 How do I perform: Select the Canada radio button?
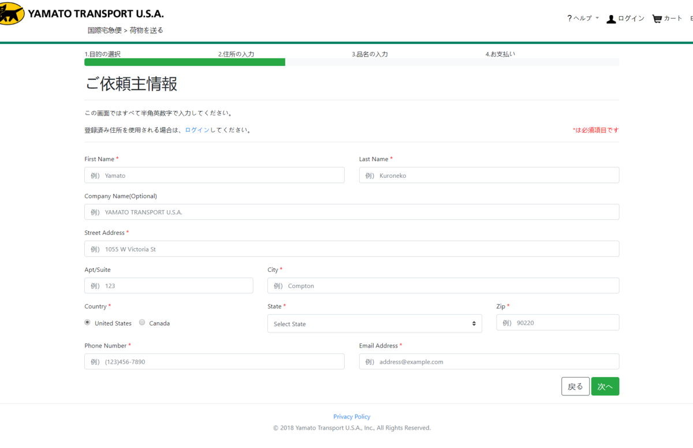(x=142, y=322)
